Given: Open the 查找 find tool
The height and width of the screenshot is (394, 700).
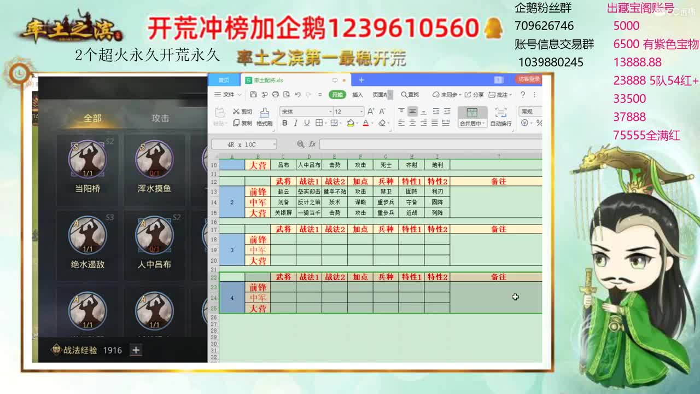Looking at the screenshot, I should (x=410, y=95).
